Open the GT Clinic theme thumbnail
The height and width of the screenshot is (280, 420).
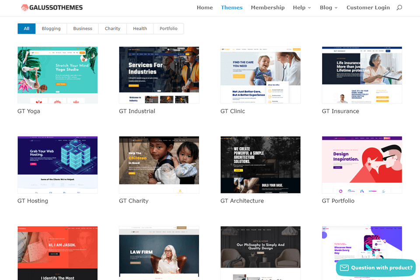pyautogui.click(x=260, y=75)
